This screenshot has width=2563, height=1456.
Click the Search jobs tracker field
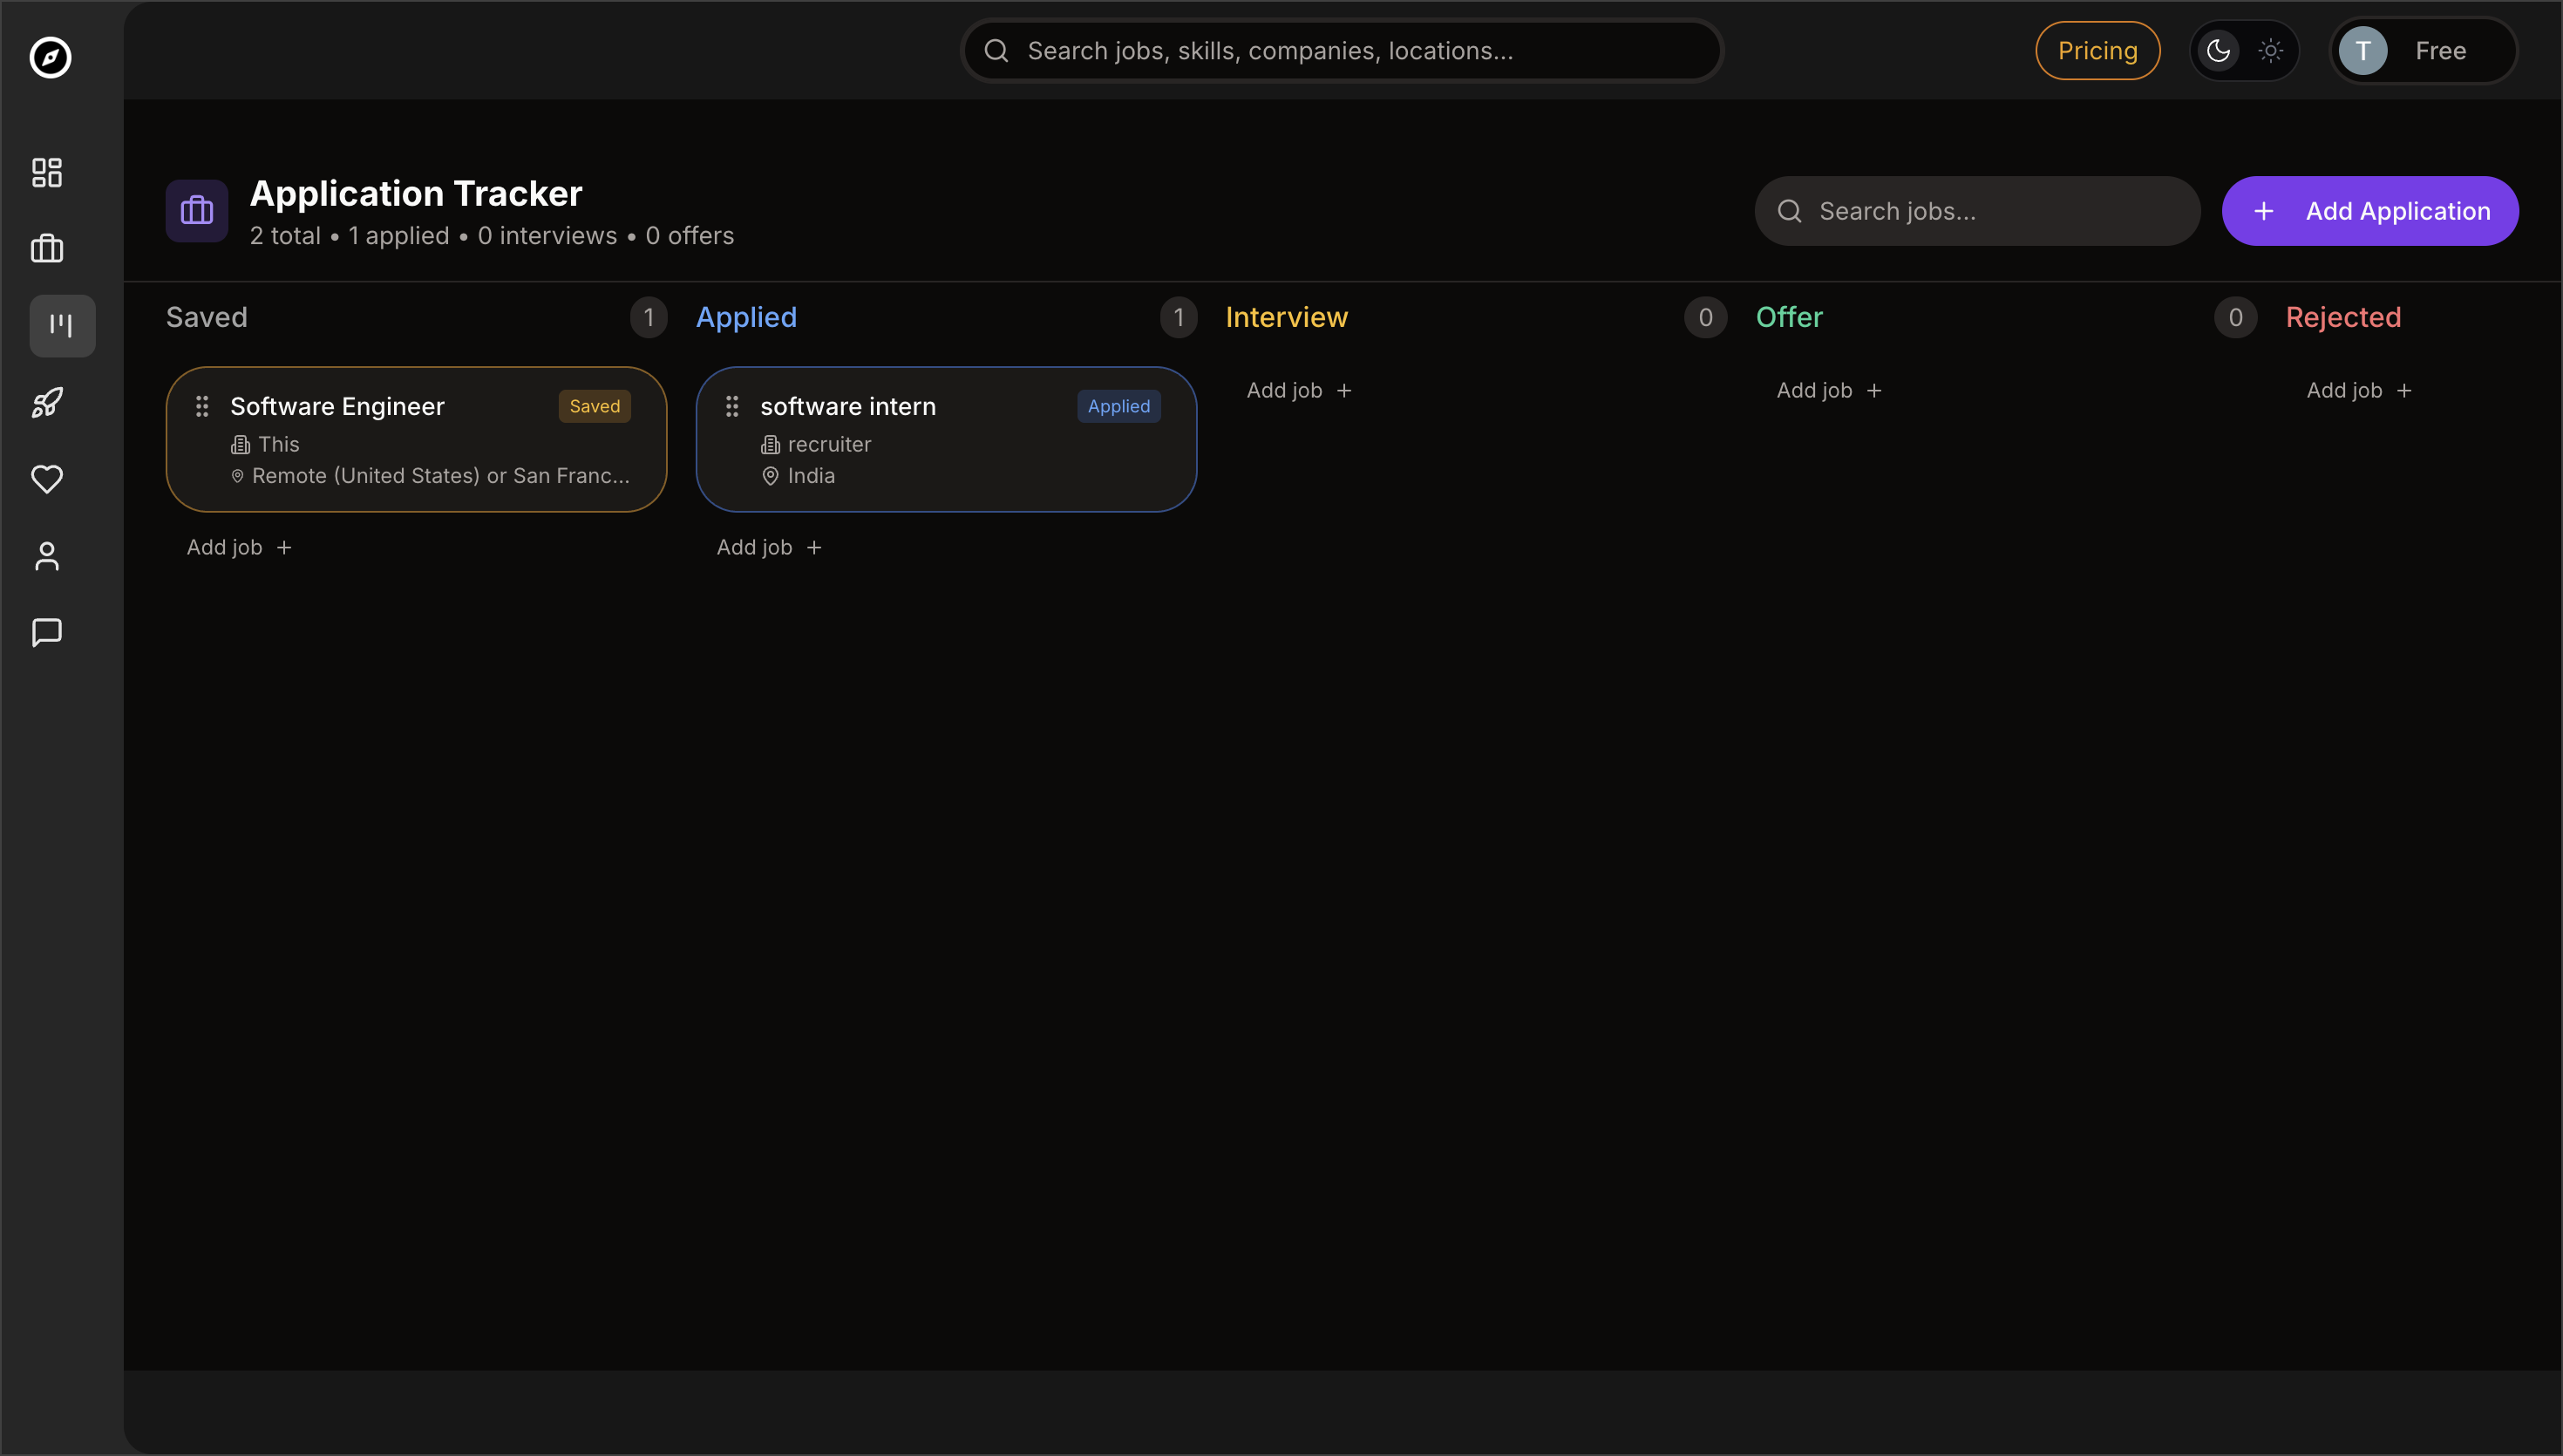tap(1977, 211)
